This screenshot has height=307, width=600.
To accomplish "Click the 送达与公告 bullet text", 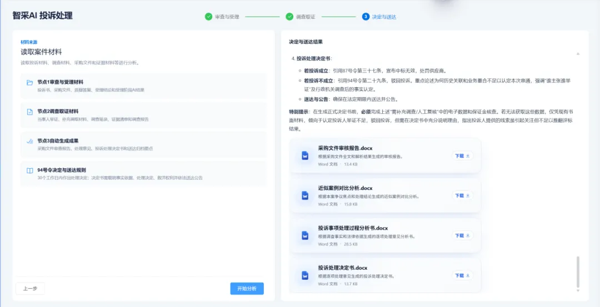I will tap(316, 99).
